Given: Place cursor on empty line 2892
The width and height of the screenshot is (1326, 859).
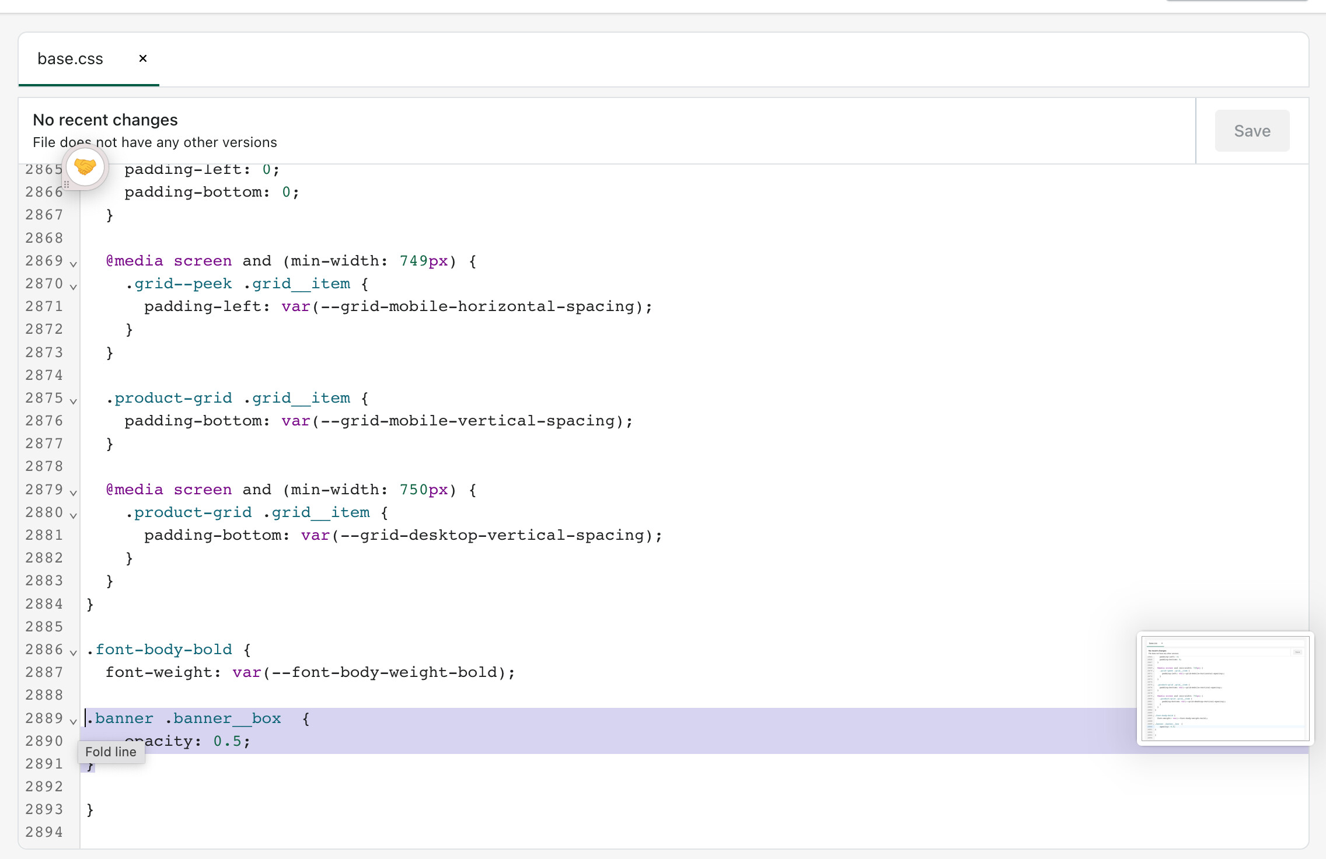Looking at the screenshot, I should tap(350, 787).
